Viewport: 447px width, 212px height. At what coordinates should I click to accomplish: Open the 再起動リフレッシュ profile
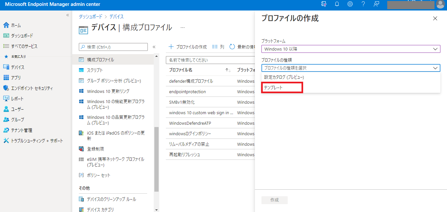185,155
